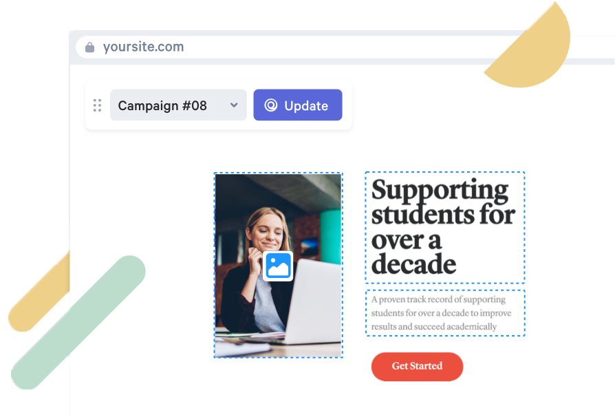Click the white toolbar panel beside Update
This screenshot has height=417, width=615.
coord(219,105)
